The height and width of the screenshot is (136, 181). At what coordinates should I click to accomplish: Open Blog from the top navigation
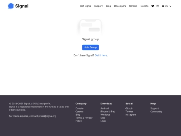pos(108,6)
